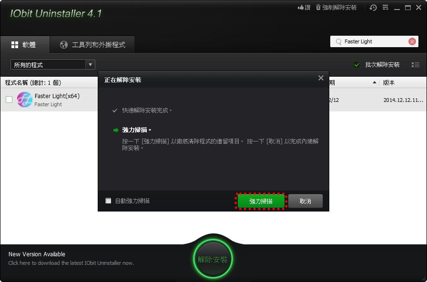The image size is (427, 282).
Task: Maximize the IObit Uninstaller window
Action: pos(407,8)
